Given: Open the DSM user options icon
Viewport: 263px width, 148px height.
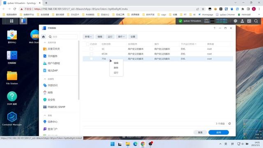Looking at the screenshot, I should (x=242, y=21).
